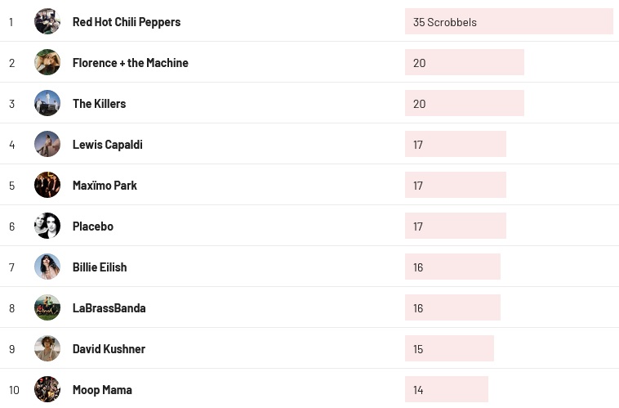Viewport: 619px width, 408px height.
Task: Go to David Kushner's artist page
Action: click(x=109, y=349)
